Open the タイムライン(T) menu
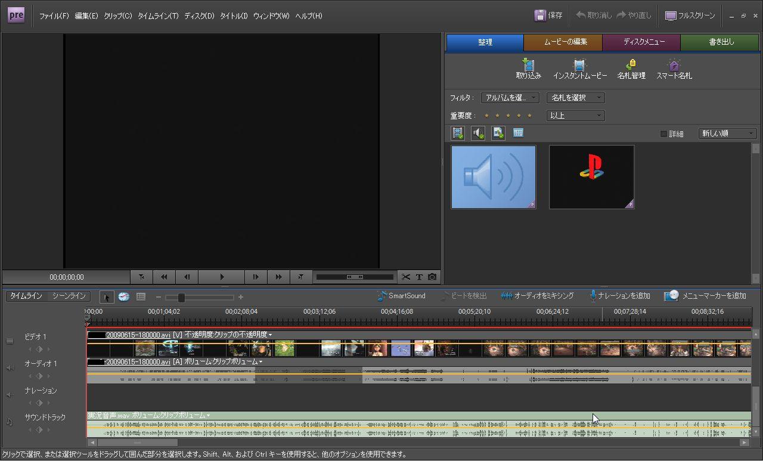This screenshot has height=461, width=763. point(158,16)
